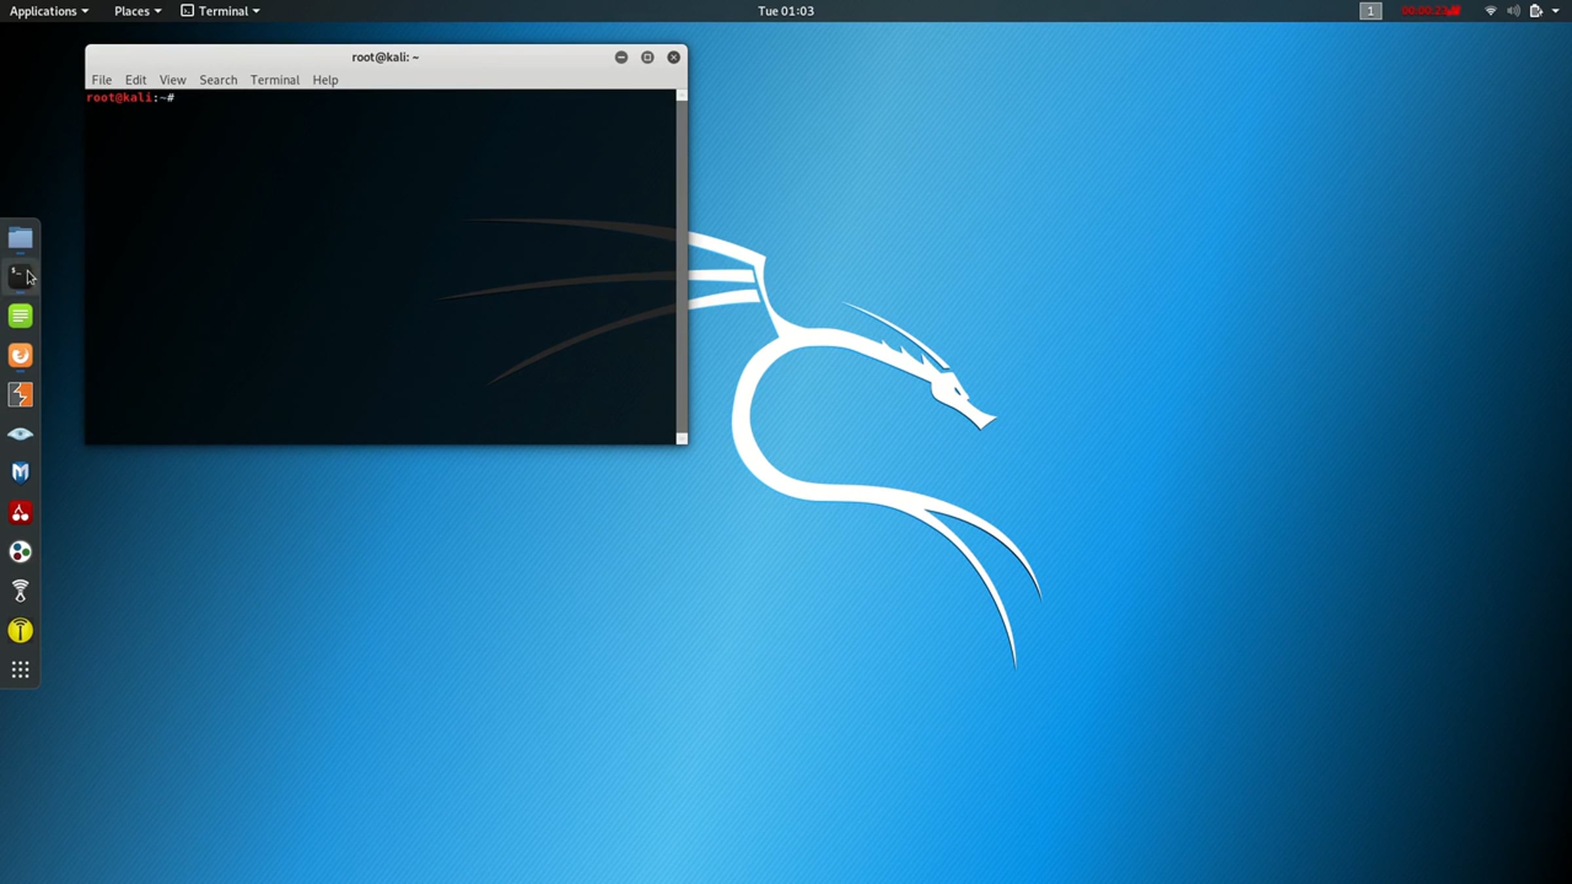Select workspace indicator 1
This screenshot has height=884, width=1572.
pyautogui.click(x=1370, y=11)
